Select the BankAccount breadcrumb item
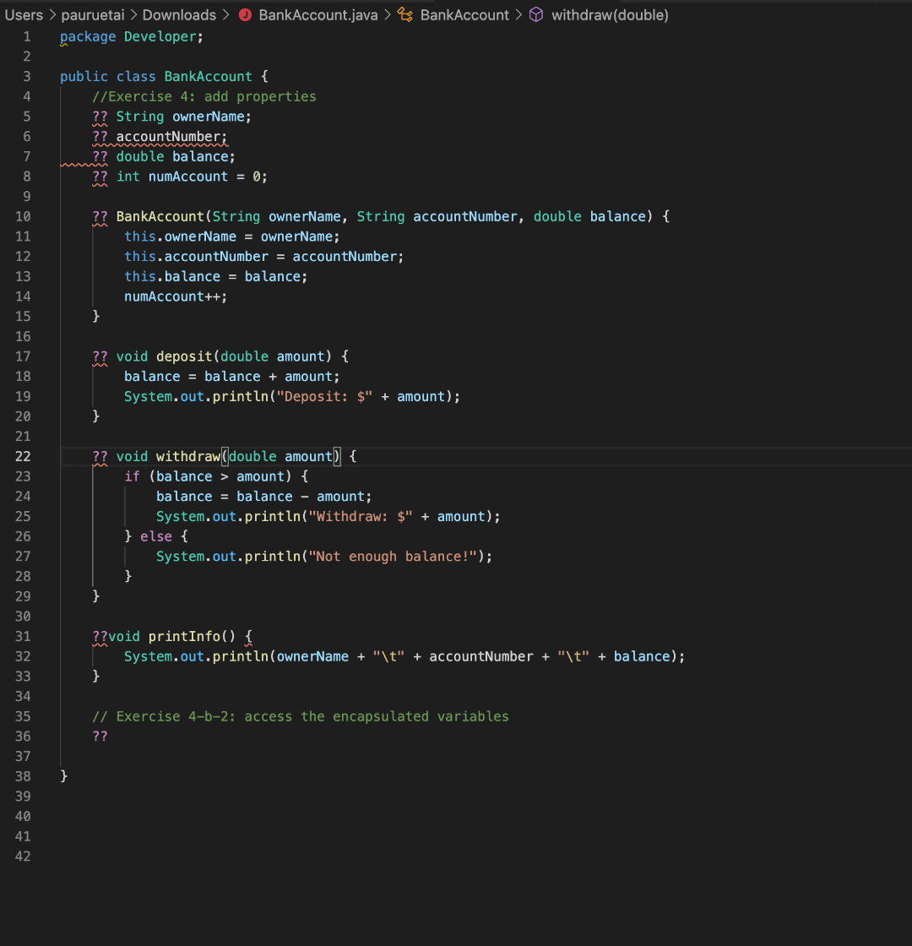 (464, 14)
